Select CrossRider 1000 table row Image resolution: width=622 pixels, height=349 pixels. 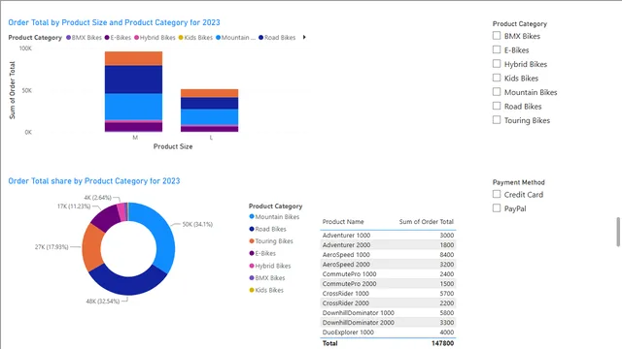point(388,293)
